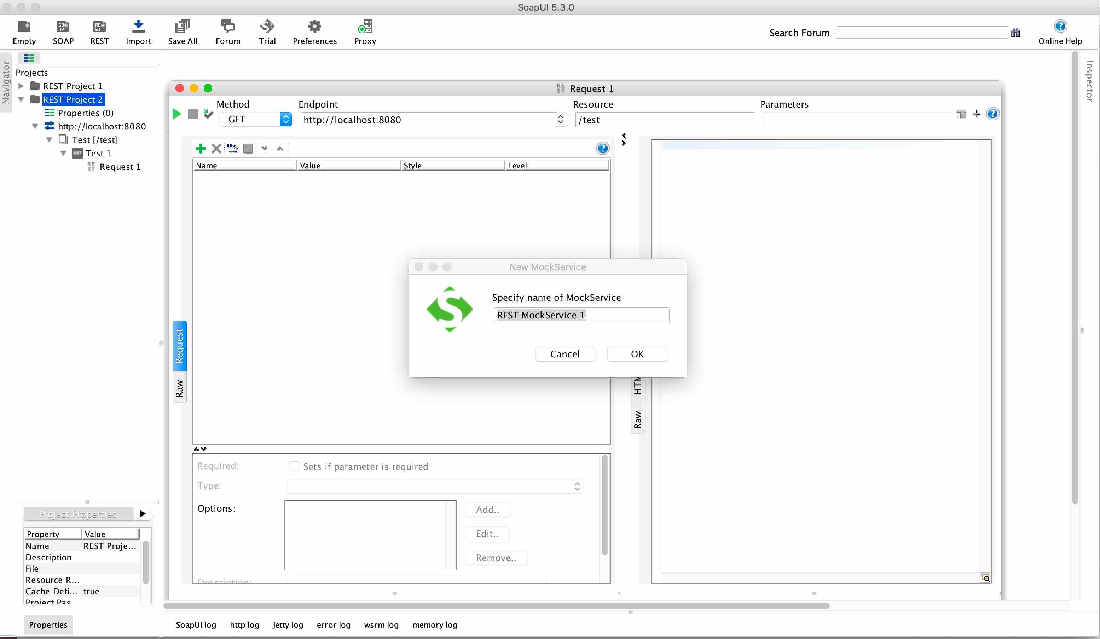Viewport: 1100px width, 639px height.
Task: Switch to the request Raw tab
Action: click(179, 388)
